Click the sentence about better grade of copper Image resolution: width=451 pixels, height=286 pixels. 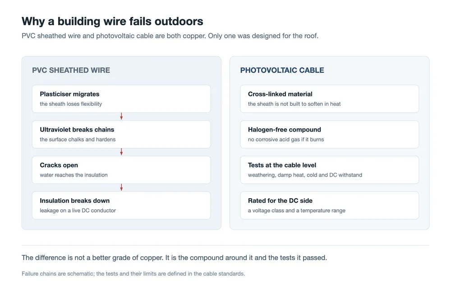[174, 258]
